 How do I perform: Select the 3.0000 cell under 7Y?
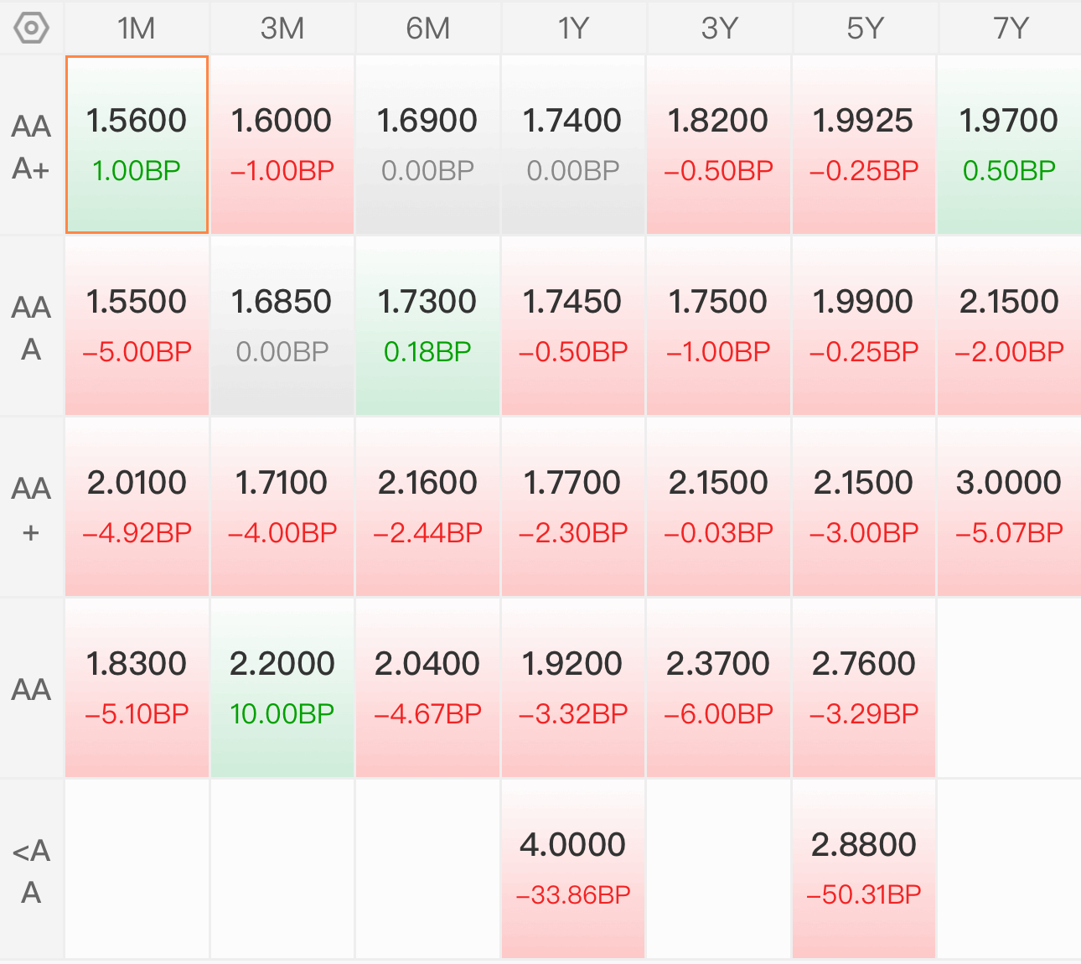pyautogui.click(x=1010, y=507)
